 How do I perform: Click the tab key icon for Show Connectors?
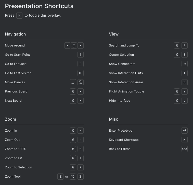coord(185,64)
